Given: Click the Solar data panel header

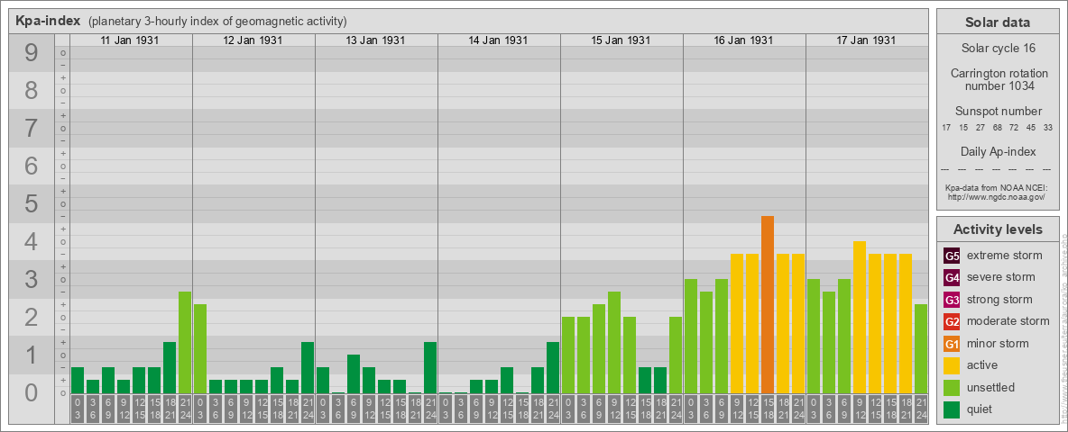Looking at the screenshot, I should (998, 22).
